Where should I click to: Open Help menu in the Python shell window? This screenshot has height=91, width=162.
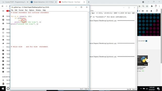(x=92, y=11)
